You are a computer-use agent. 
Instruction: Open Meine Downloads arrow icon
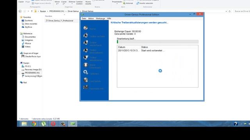click(x=86, y=65)
